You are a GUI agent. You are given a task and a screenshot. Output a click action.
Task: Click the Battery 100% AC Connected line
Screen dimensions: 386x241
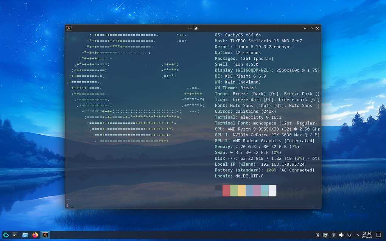coord(265,170)
